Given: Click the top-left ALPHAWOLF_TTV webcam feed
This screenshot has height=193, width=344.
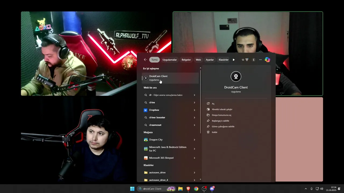Looking at the screenshot, I should [x=96, y=53].
